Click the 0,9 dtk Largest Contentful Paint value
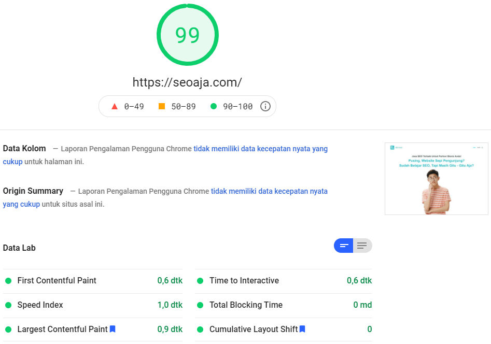The height and width of the screenshot is (344, 491). point(170,329)
